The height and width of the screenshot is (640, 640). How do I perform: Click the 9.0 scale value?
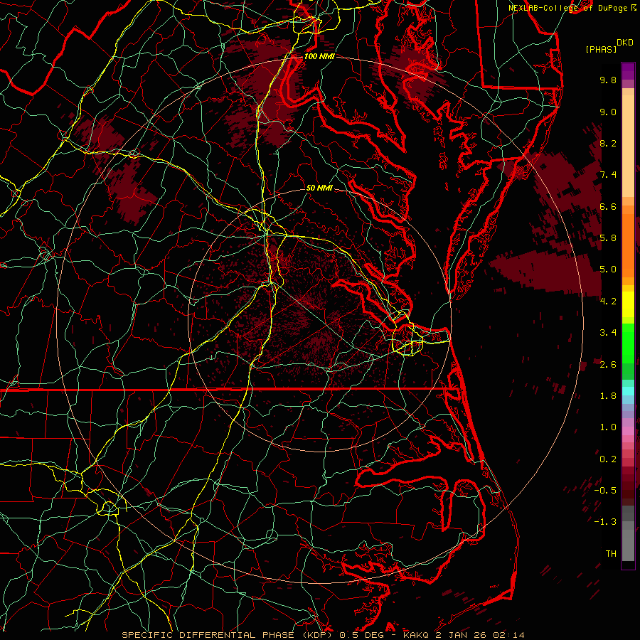(x=608, y=112)
